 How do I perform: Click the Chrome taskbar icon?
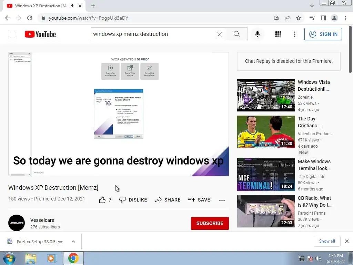tap(73, 258)
